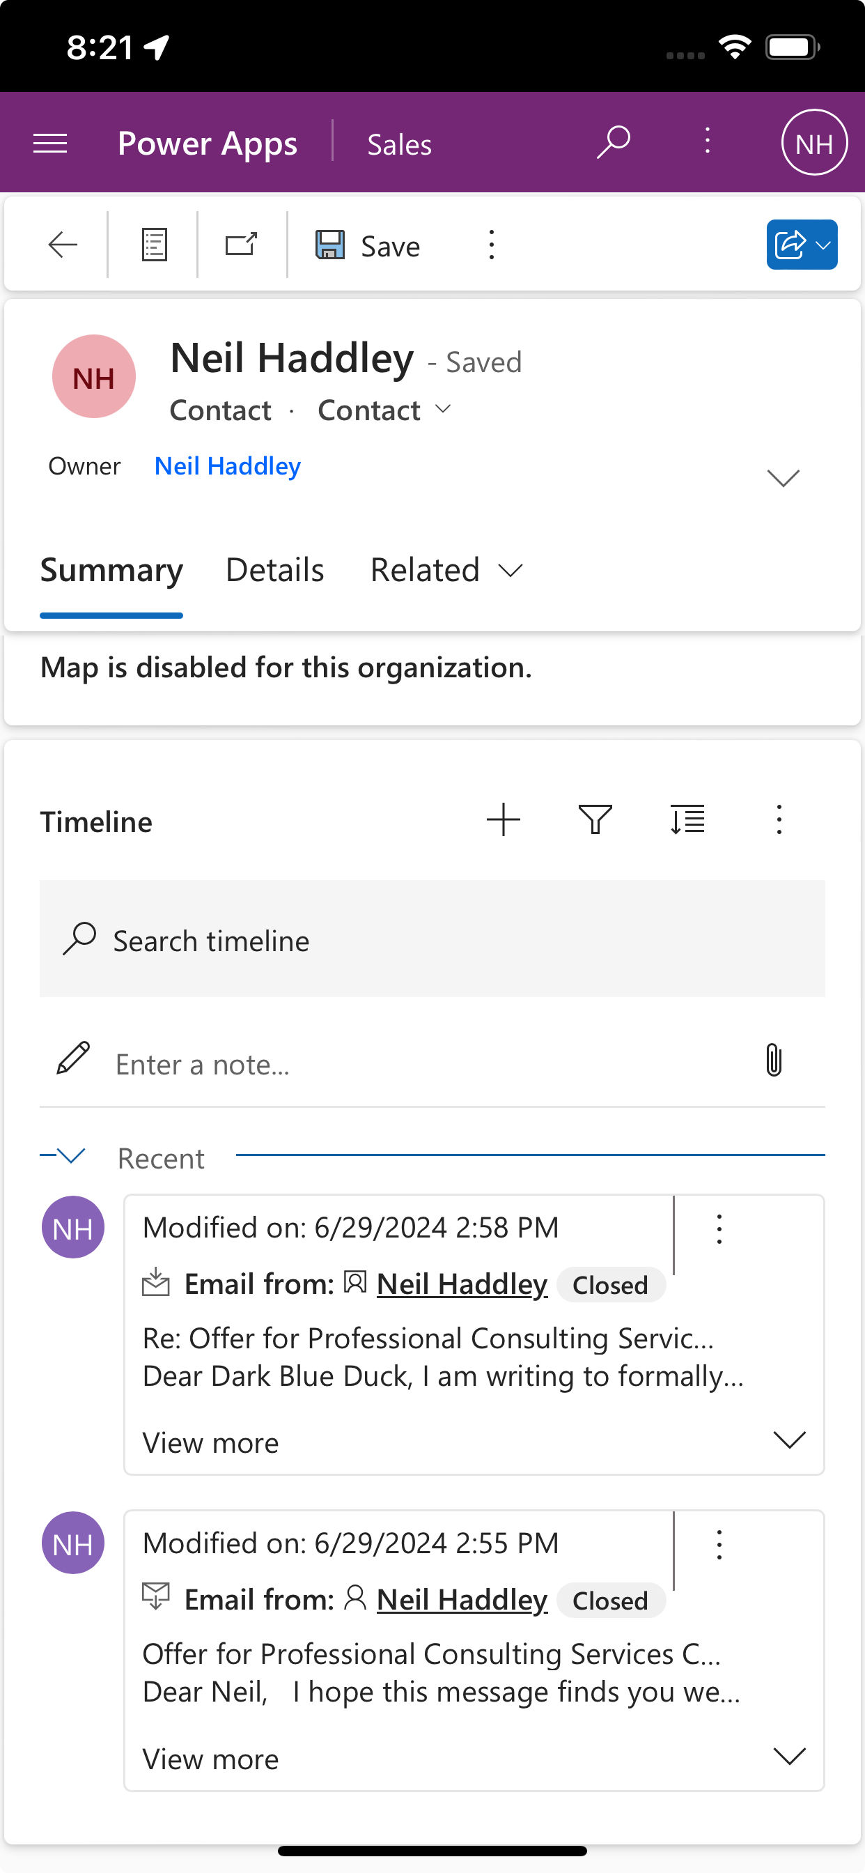Change timeline sort order icon
Viewport: 865px width, 1873px height.
point(687,820)
